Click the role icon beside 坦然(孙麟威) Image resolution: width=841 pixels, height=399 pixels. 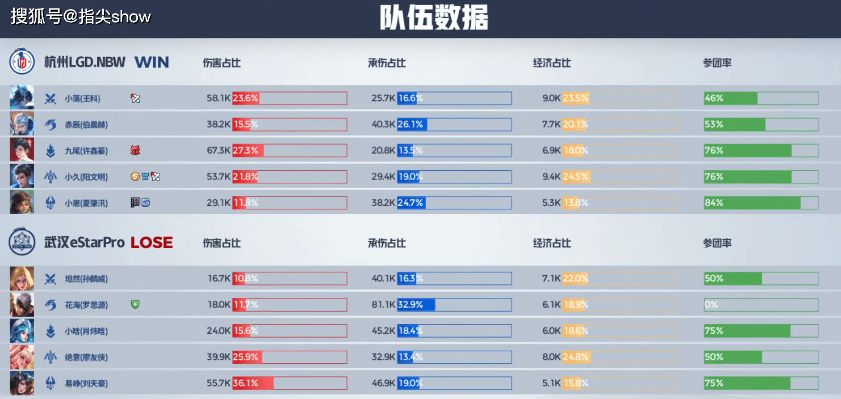click(51, 279)
